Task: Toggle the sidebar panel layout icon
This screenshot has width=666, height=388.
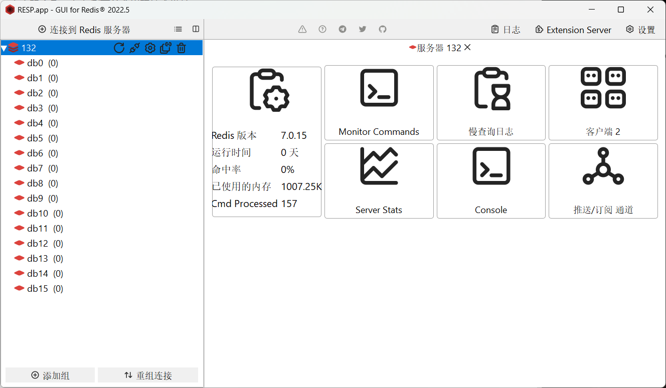Action: point(196,29)
